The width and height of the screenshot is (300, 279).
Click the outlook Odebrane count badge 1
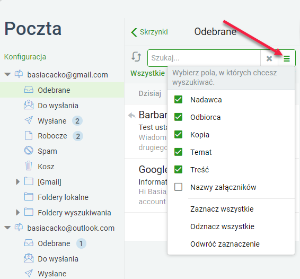(81, 243)
